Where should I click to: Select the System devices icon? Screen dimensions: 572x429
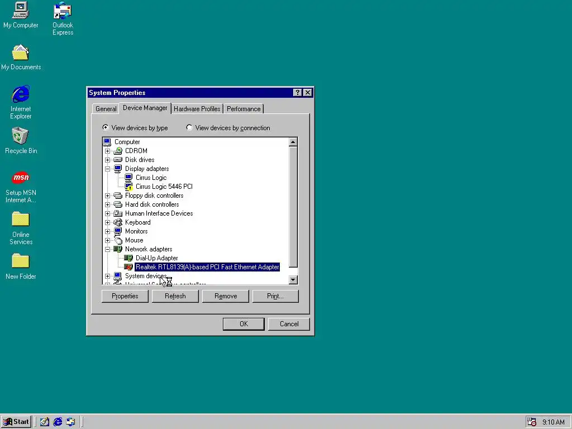(117, 276)
